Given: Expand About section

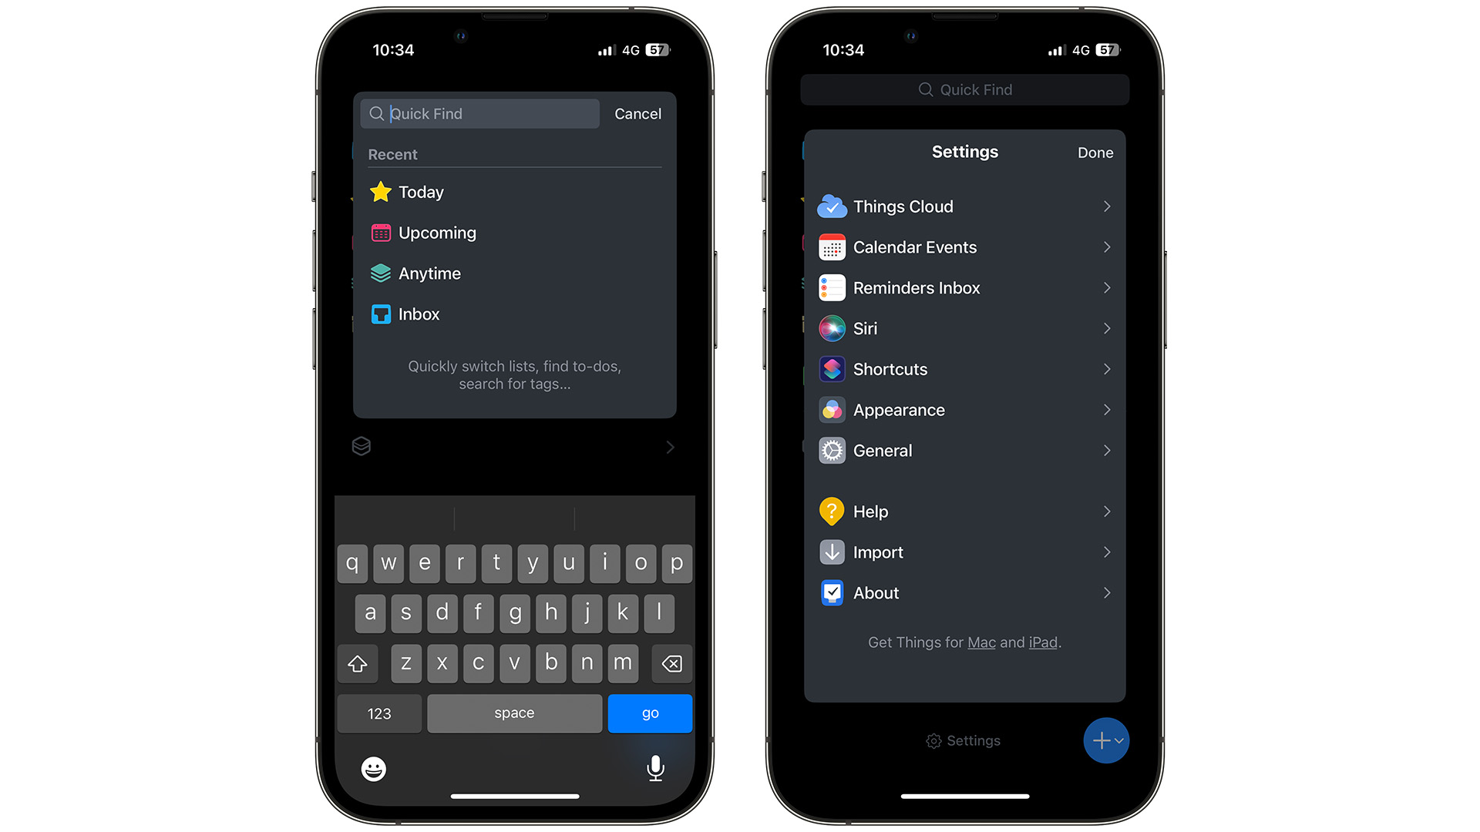Looking at the screenshot, I should pyautogui.click(x=964, y=592).
